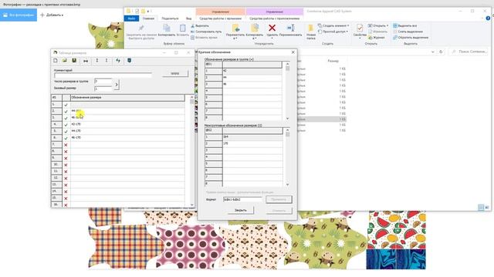Click the Вставить paste icon in the Explorer ribbon

tap(182, 28)
